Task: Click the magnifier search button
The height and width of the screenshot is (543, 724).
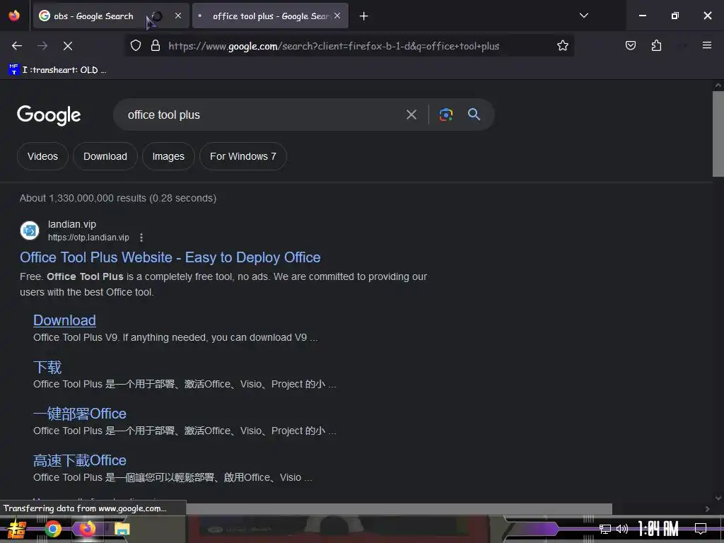Action: pos(474,115)
